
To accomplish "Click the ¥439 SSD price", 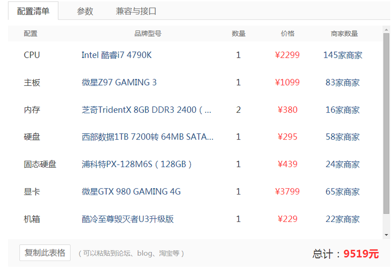I will [x=288, y=164].
